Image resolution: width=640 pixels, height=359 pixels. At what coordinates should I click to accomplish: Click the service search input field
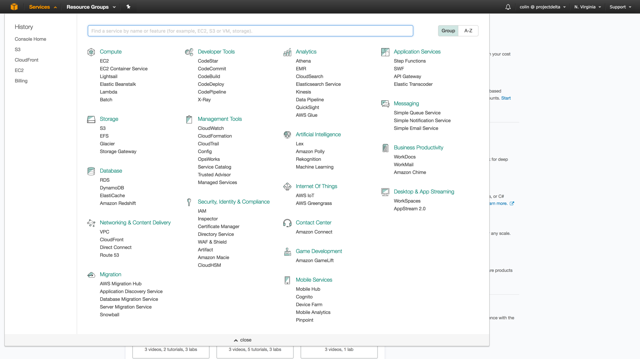(x=250, y=31)
